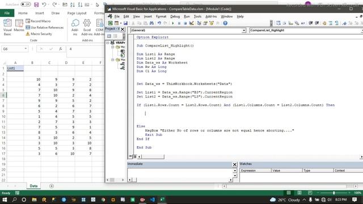The height and width of the screenshot is (204, 363).
Task: Click the blue Undo arrow in the VBA toolbar
Action: 159,23
